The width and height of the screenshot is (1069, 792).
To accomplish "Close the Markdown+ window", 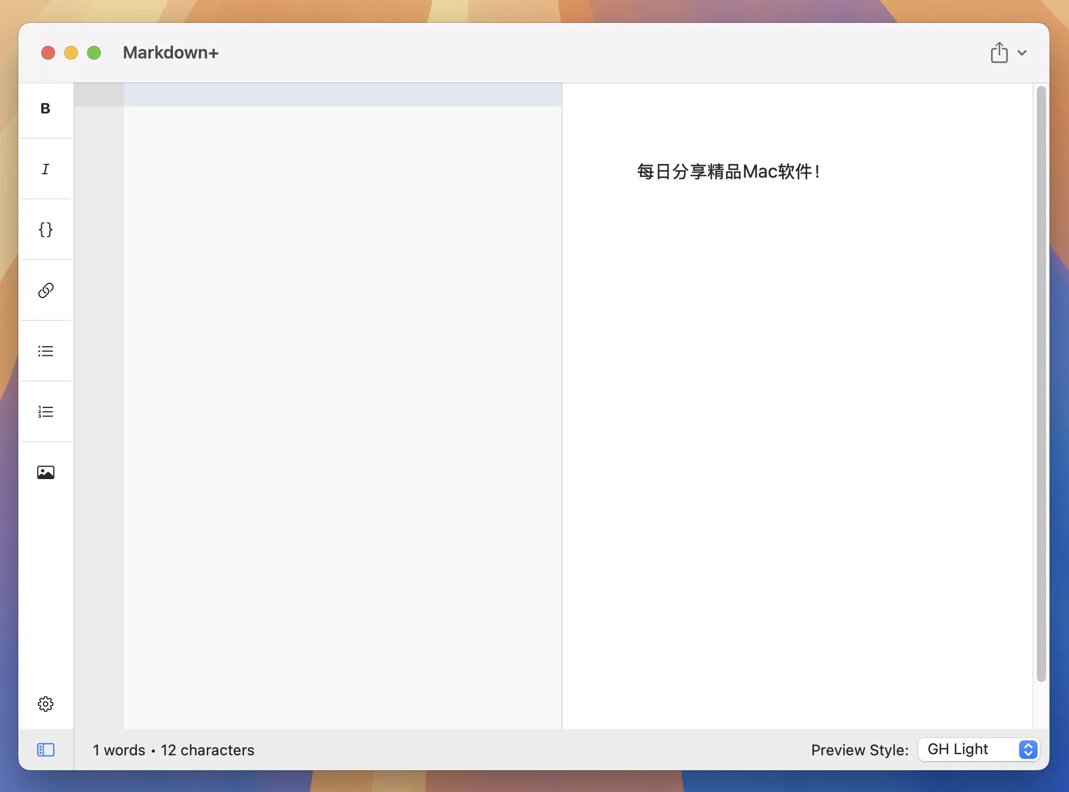I will (x=48, y=53).
